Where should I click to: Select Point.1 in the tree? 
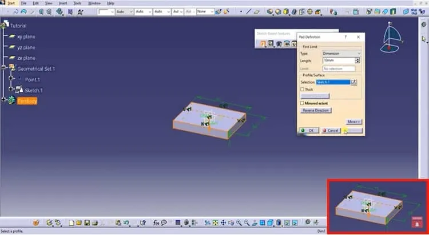pos(33,80)
